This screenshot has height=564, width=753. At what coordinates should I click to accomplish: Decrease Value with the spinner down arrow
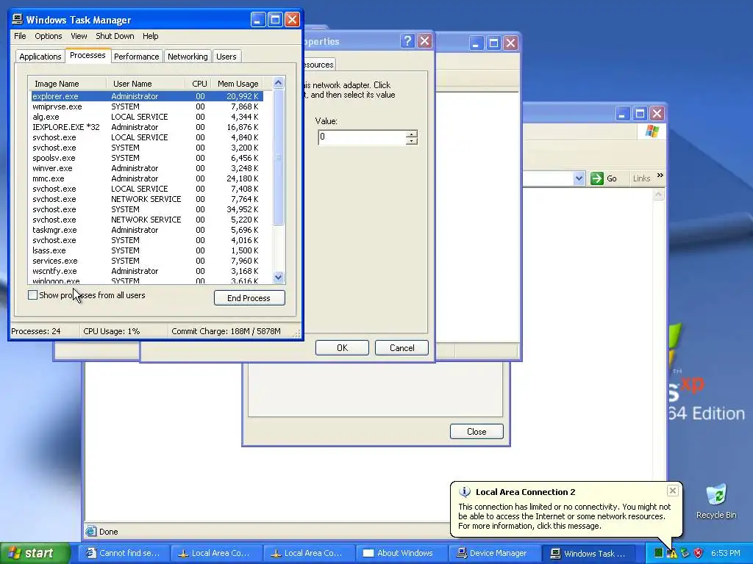coord(412,141)
